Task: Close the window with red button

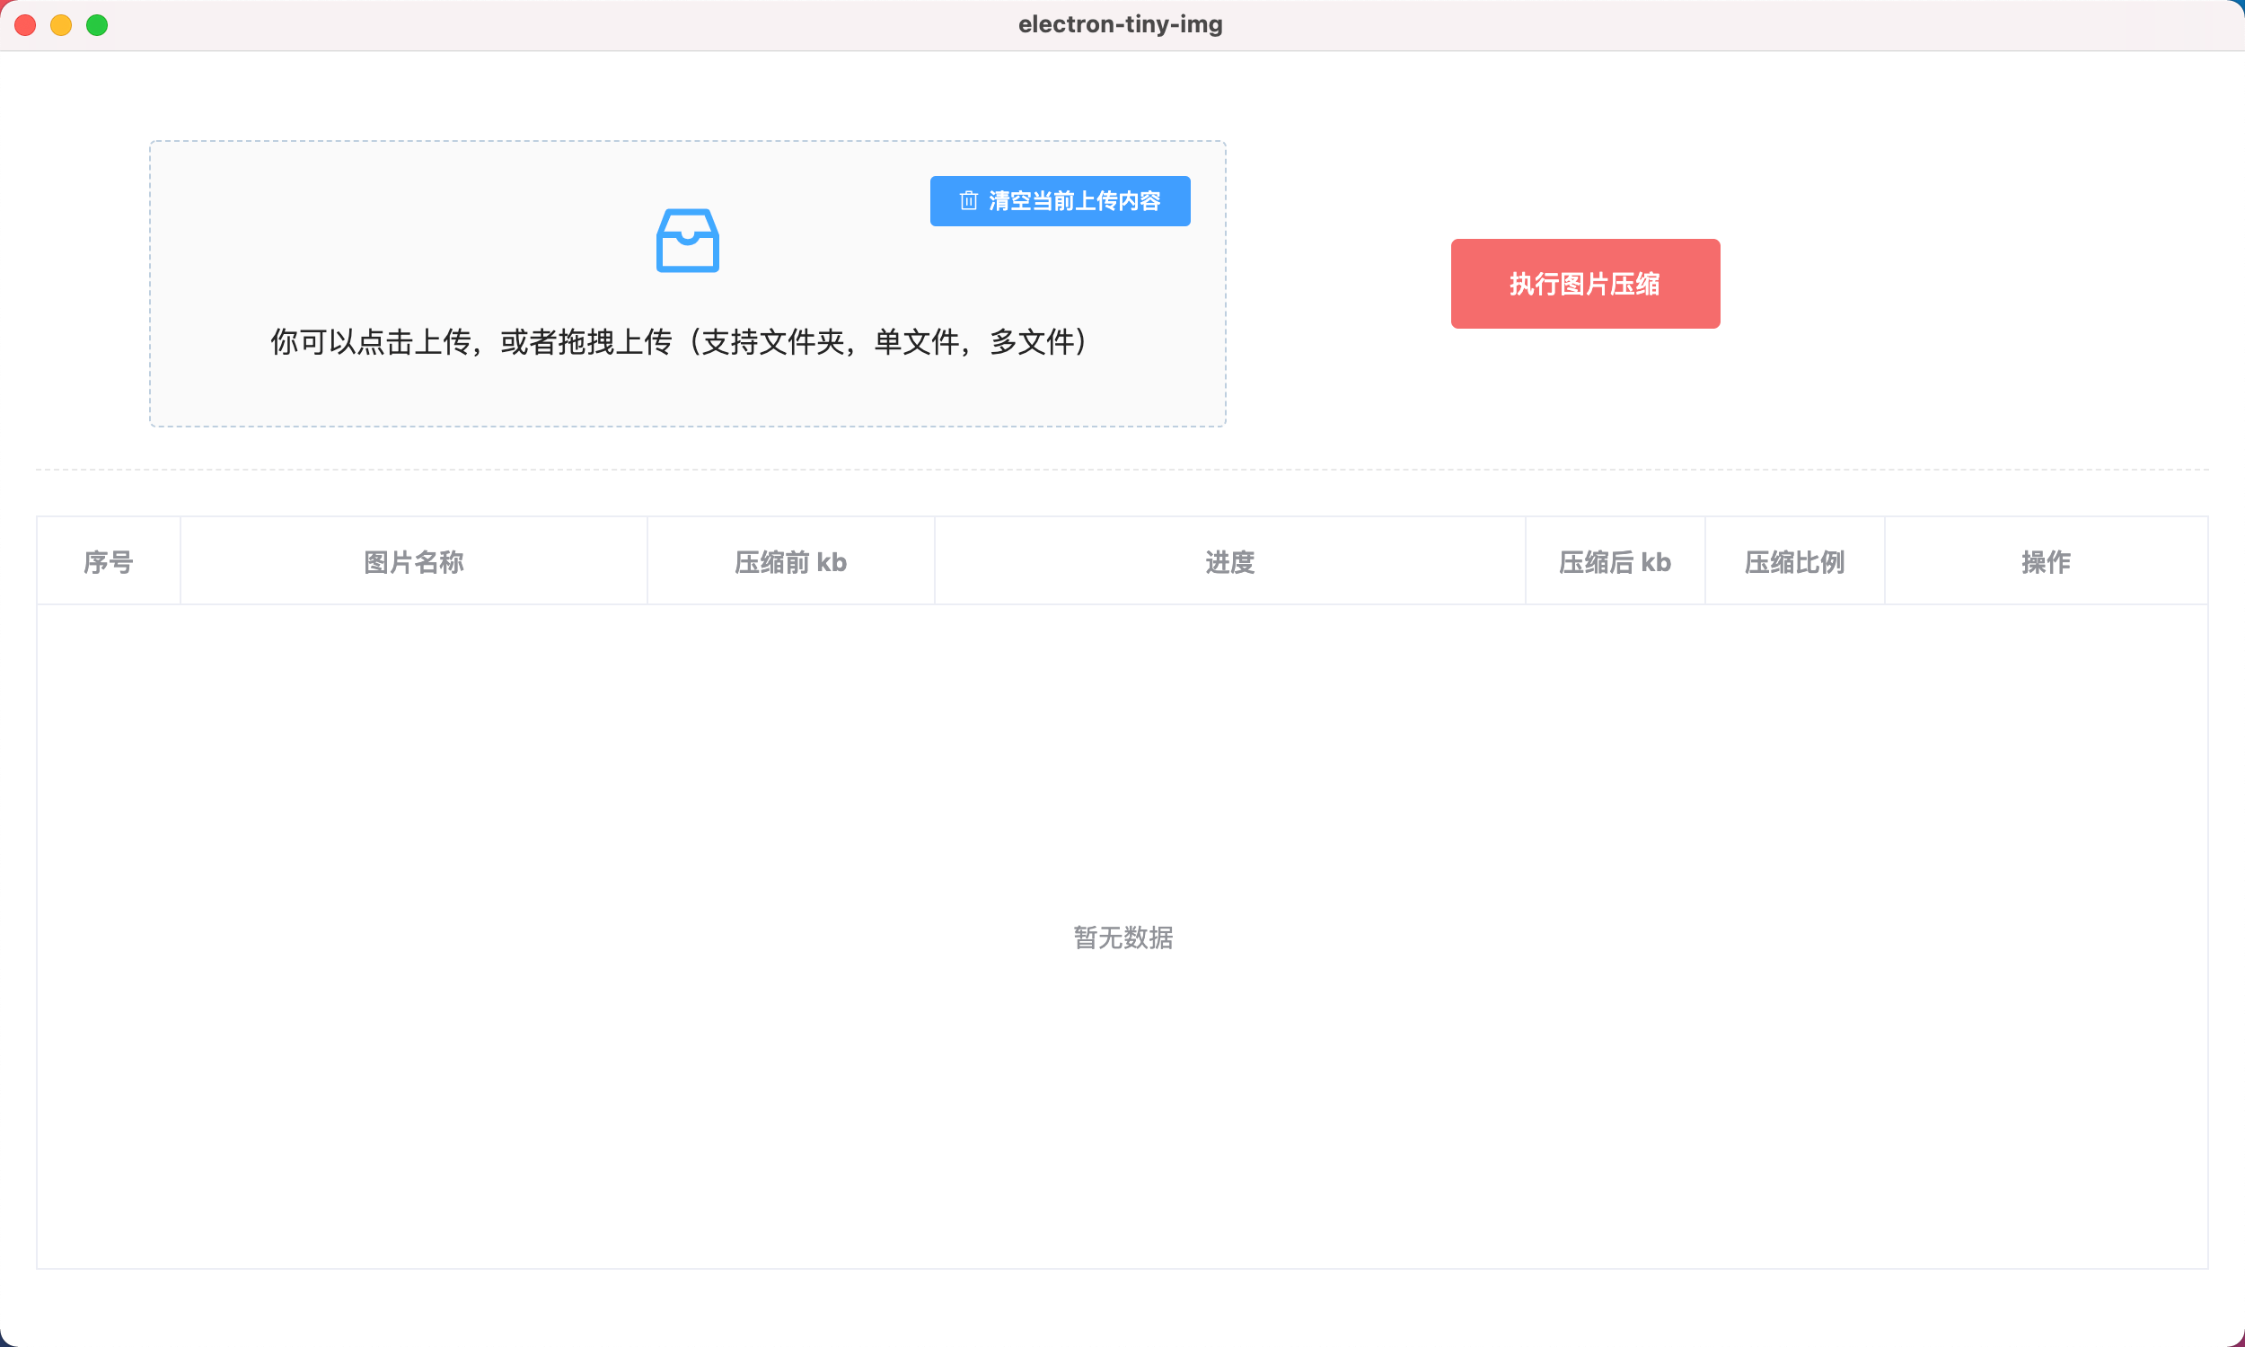Action: [x=25, y=25]
